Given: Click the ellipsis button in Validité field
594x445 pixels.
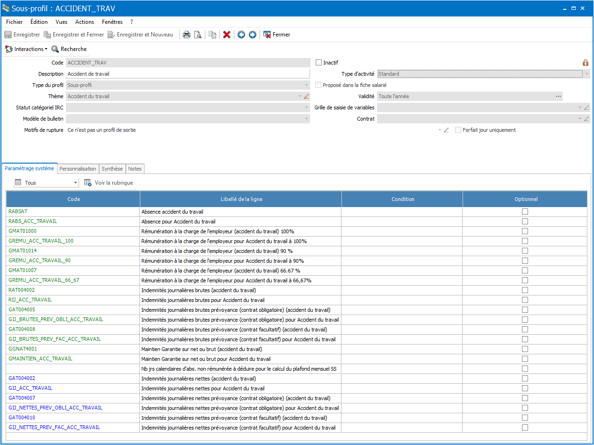Looking at the screenshot, I should pyautogui.click(x=558, y=96).
